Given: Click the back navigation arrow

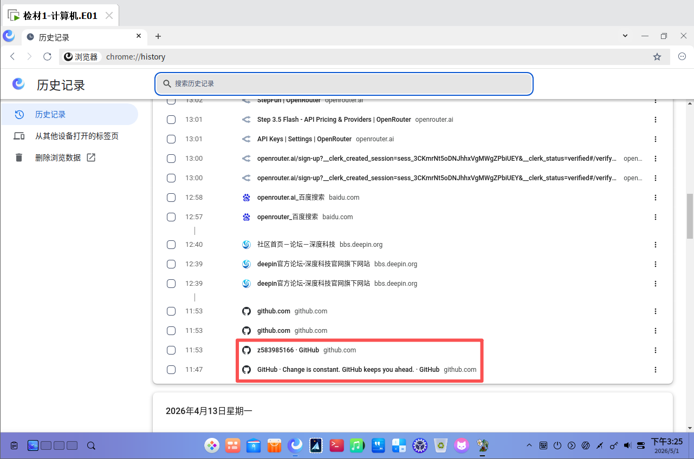Looking at the screenshot, I should coord(13,57).
